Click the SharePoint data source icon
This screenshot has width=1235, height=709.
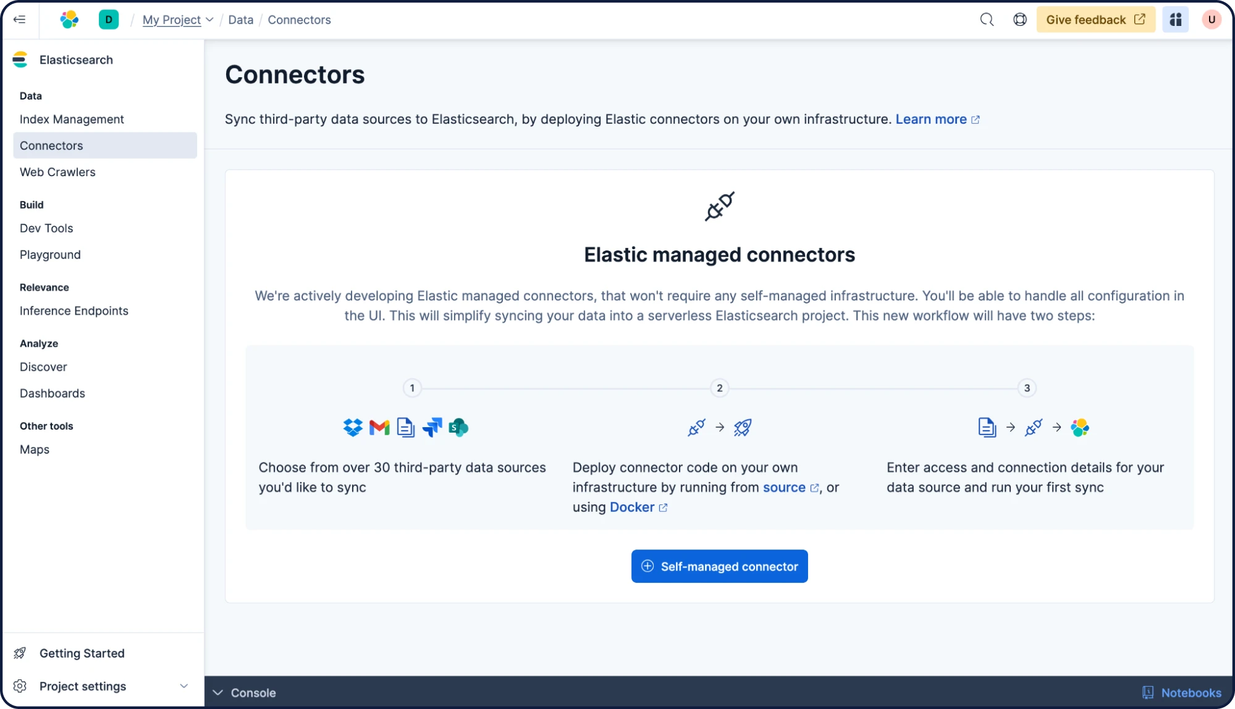[458, 427]
